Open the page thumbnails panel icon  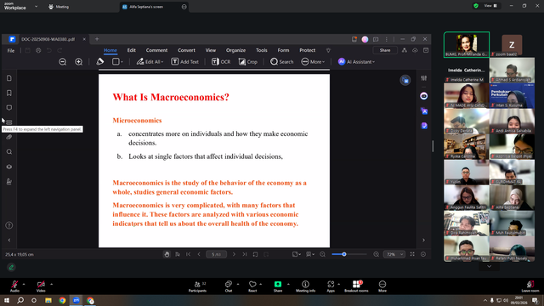tap(9, 78)
